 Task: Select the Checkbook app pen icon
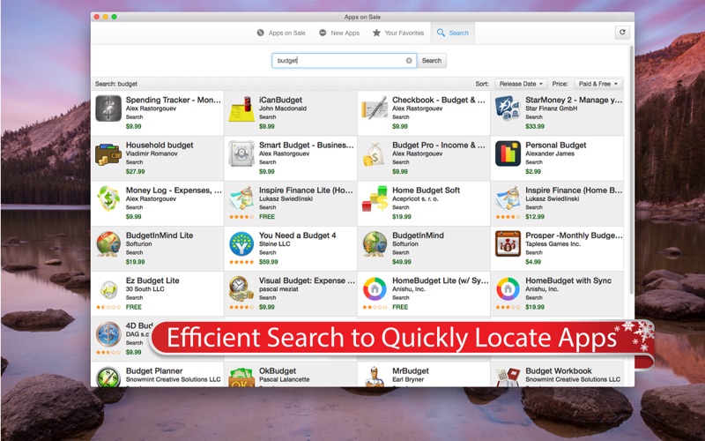click(x=375, y=108)
